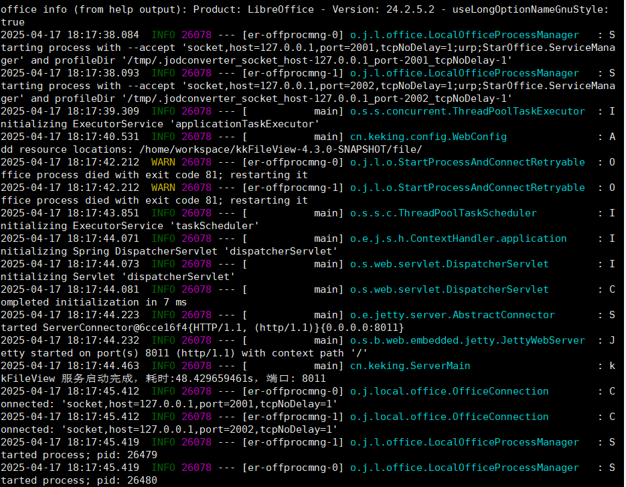Click the 'useLongOptionNameGnuStyle:' text
The width and height of the screenshot is (626, 487).
pos(530,9)
